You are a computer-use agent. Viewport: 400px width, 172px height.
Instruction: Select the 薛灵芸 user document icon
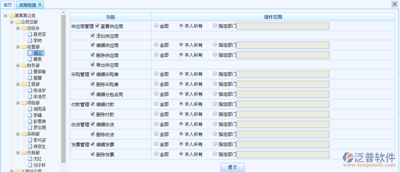[30, 34]
